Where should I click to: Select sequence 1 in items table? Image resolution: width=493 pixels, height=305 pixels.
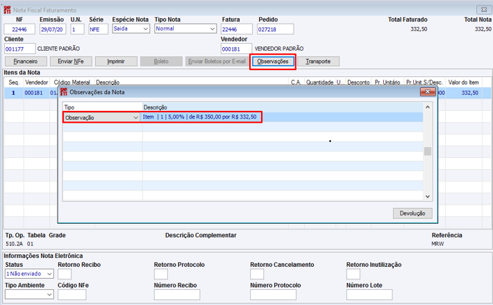[13, 93]
